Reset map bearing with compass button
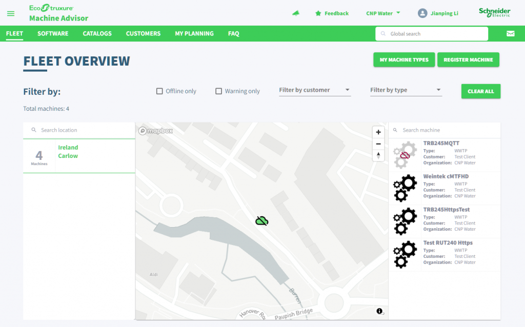 [378, 155]
